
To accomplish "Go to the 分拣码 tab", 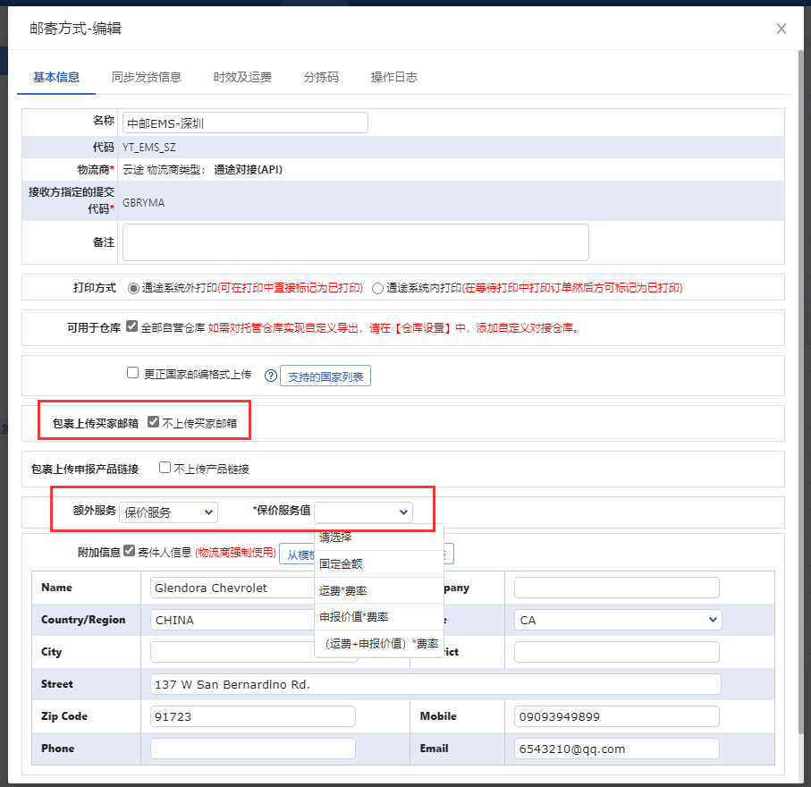I will click(321, 77).
